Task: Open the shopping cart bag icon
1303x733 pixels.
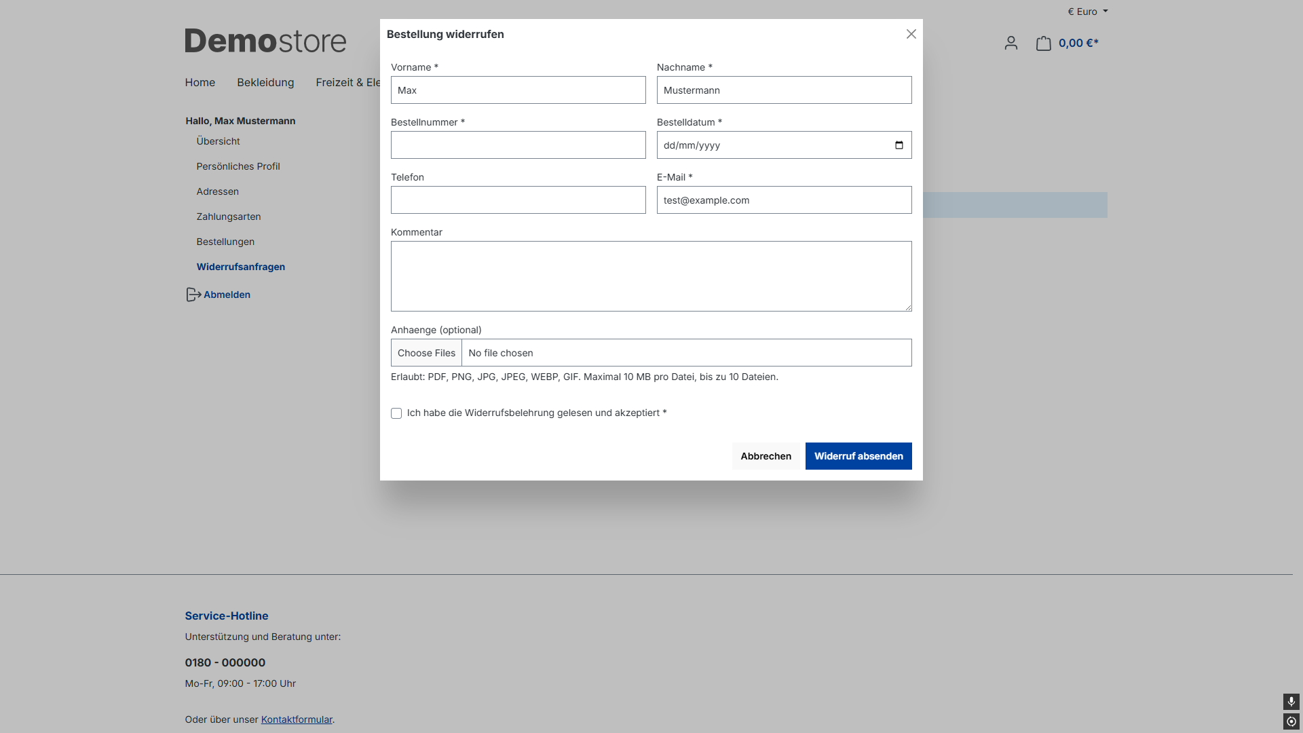Action: (x=1043, y=43)
